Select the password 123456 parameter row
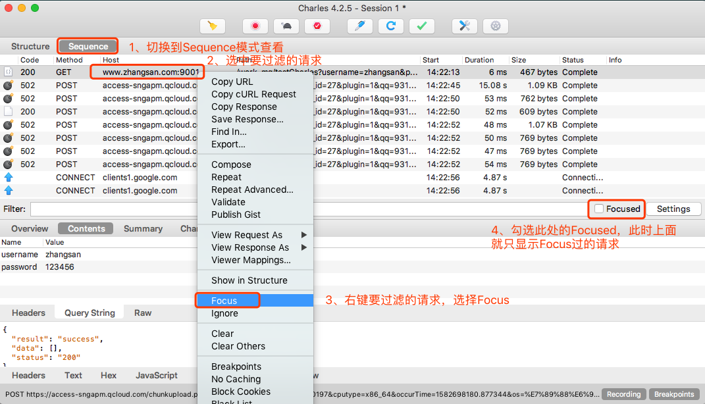Image resolution: width=705 pixels, height=404 pixels. [99, 267]
